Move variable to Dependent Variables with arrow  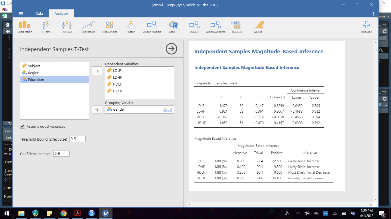[97, 71]
